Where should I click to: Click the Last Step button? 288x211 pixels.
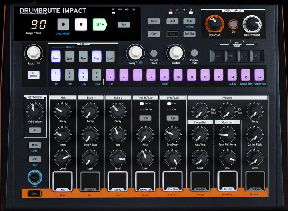[189, 34]
